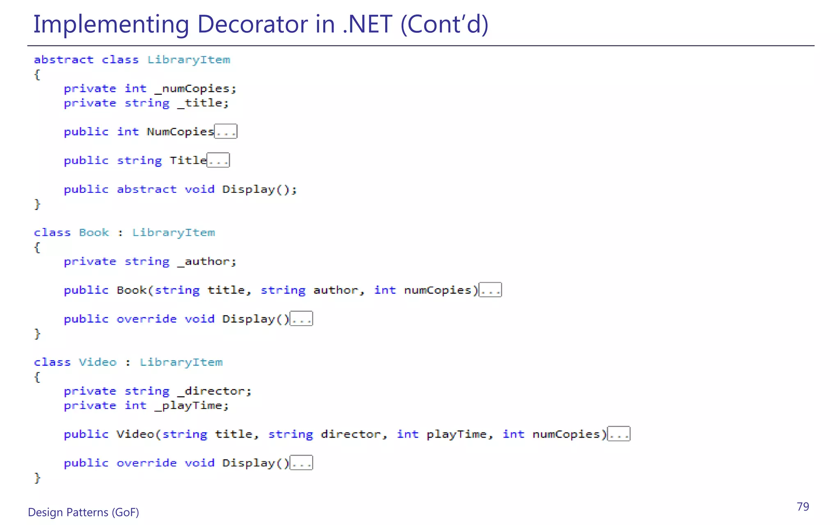Click the slide page number 79

click(803, 507)
